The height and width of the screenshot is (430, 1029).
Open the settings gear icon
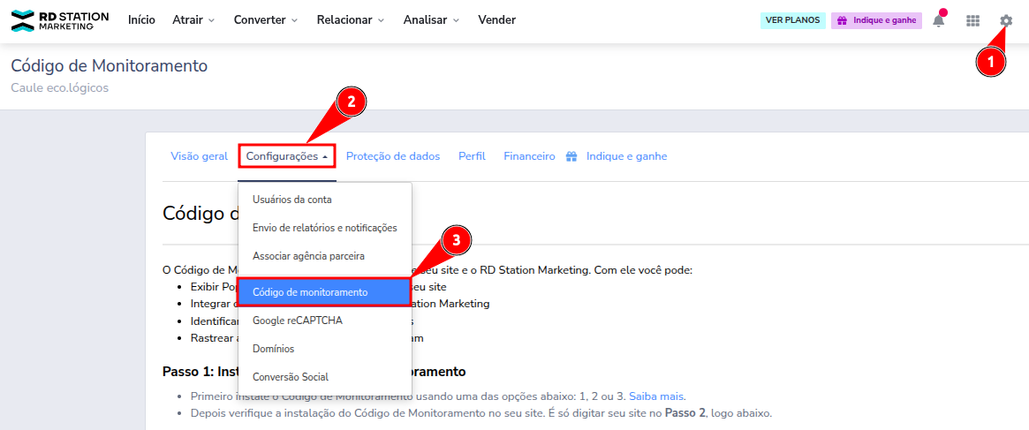click(x=1006, y=20)
